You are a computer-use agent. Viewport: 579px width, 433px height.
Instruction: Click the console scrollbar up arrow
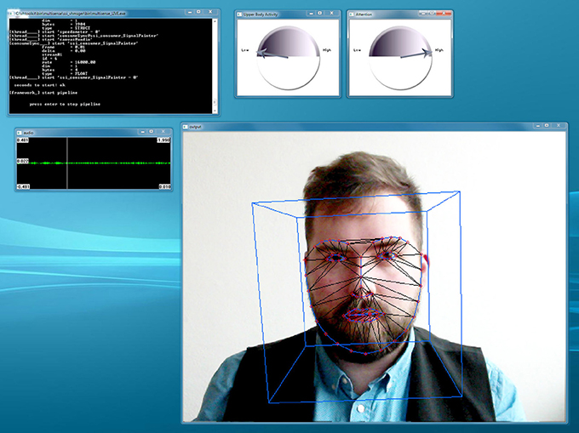pos(215,21)
